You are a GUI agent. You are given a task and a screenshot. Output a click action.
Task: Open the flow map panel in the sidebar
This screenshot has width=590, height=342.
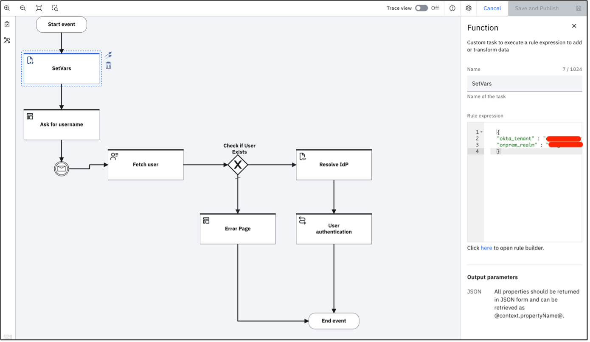tap(6, 40)
